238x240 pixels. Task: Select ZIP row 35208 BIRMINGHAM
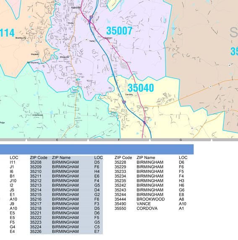pos(66,162)
